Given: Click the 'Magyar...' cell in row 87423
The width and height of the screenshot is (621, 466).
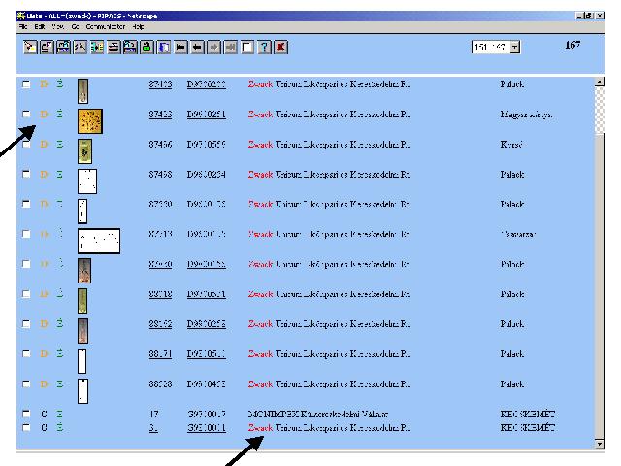Looking at the screenshot, I should 526,115.
